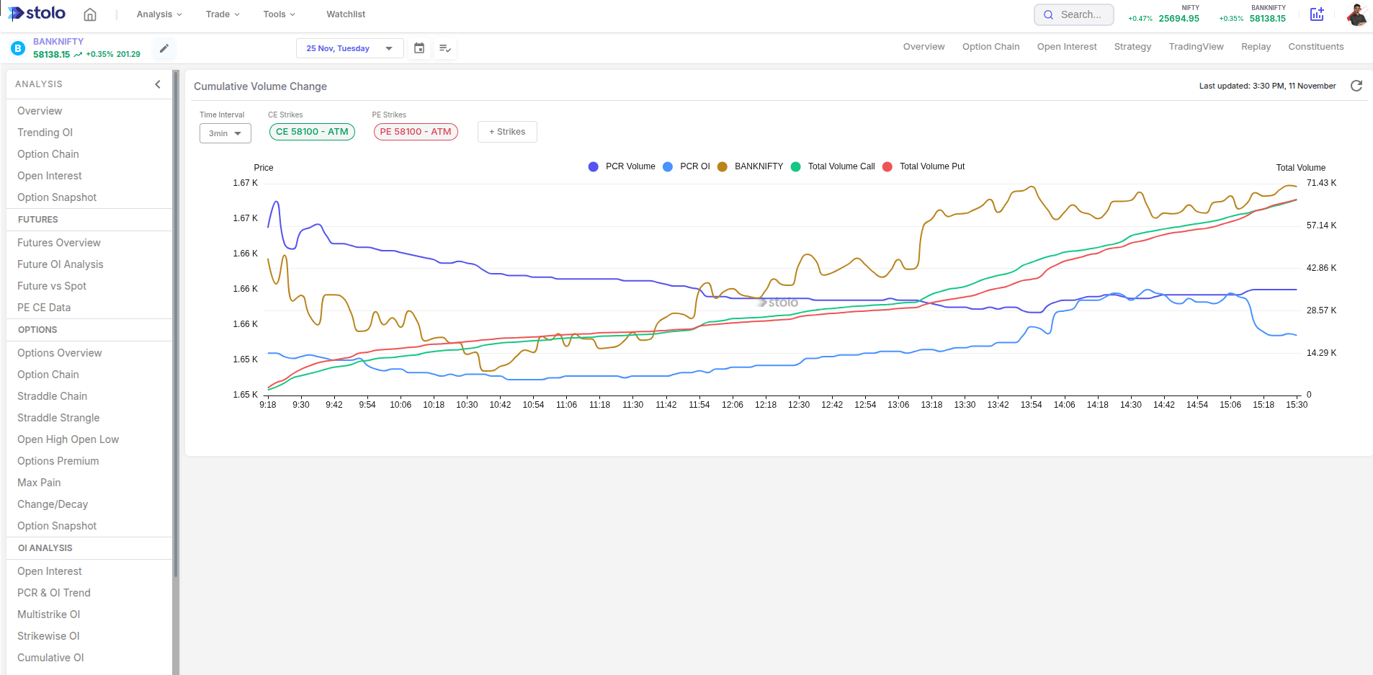Viewport: 1373px width, 675px height.
Task: Open the chart-with-plus icon near the profile
Action: tap(1317, 14)
